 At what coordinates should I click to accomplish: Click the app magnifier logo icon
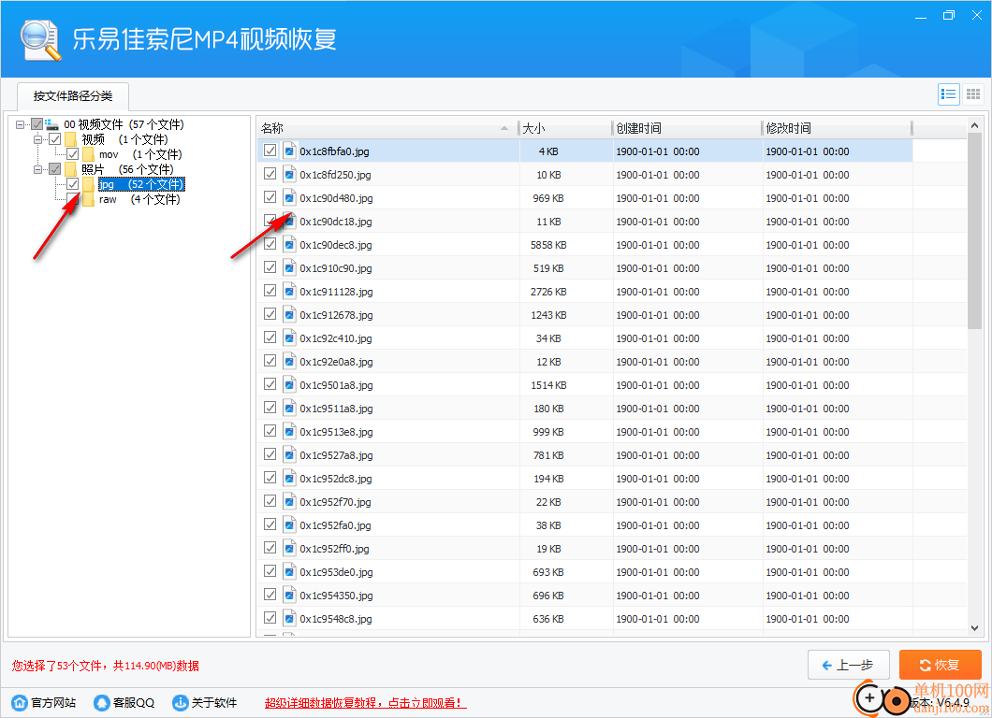click(x=40, y=40)
